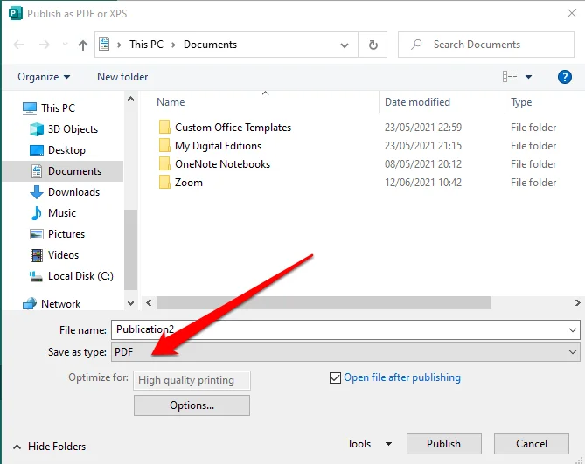The width and height of the screenshot is (585, 464).
Task: Click the date 08/05/2021 20:12
Action: 423,164
